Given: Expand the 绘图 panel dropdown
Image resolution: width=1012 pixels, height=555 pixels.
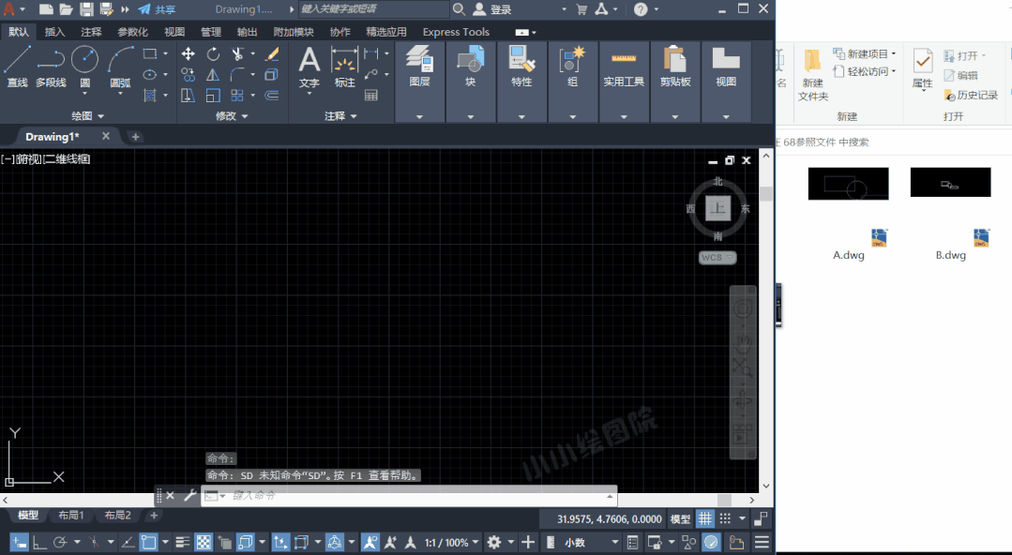Looking at the screenshot, I should click(x=87, y=116).
